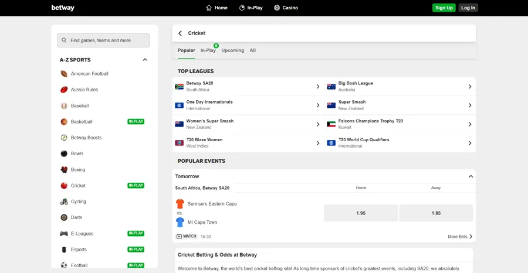Screen dimensions: 528x273
Task: Click the Boxing gloves icon
Action: [64, 170]
